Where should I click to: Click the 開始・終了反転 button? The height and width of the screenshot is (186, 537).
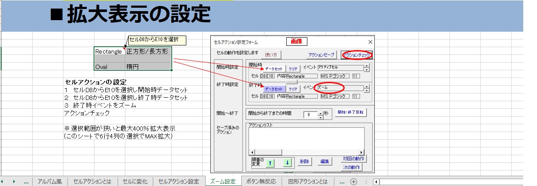pos(351,113)
